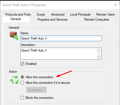Select Block the connection option
The image size is (120, 105).
[22, 98]
